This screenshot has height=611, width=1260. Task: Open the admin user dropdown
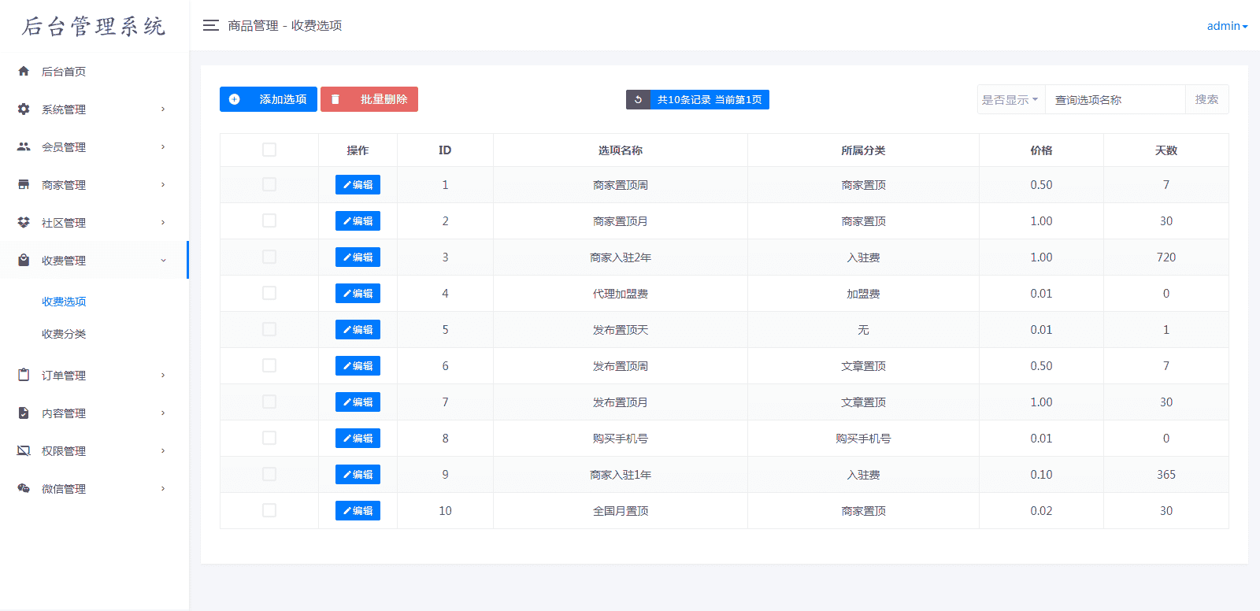(1227, 26)
